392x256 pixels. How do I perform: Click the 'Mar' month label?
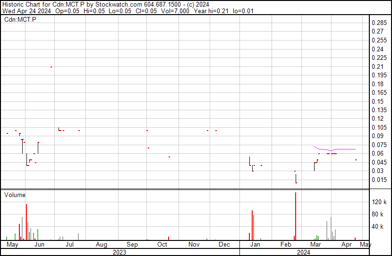[x=315, y=244]
